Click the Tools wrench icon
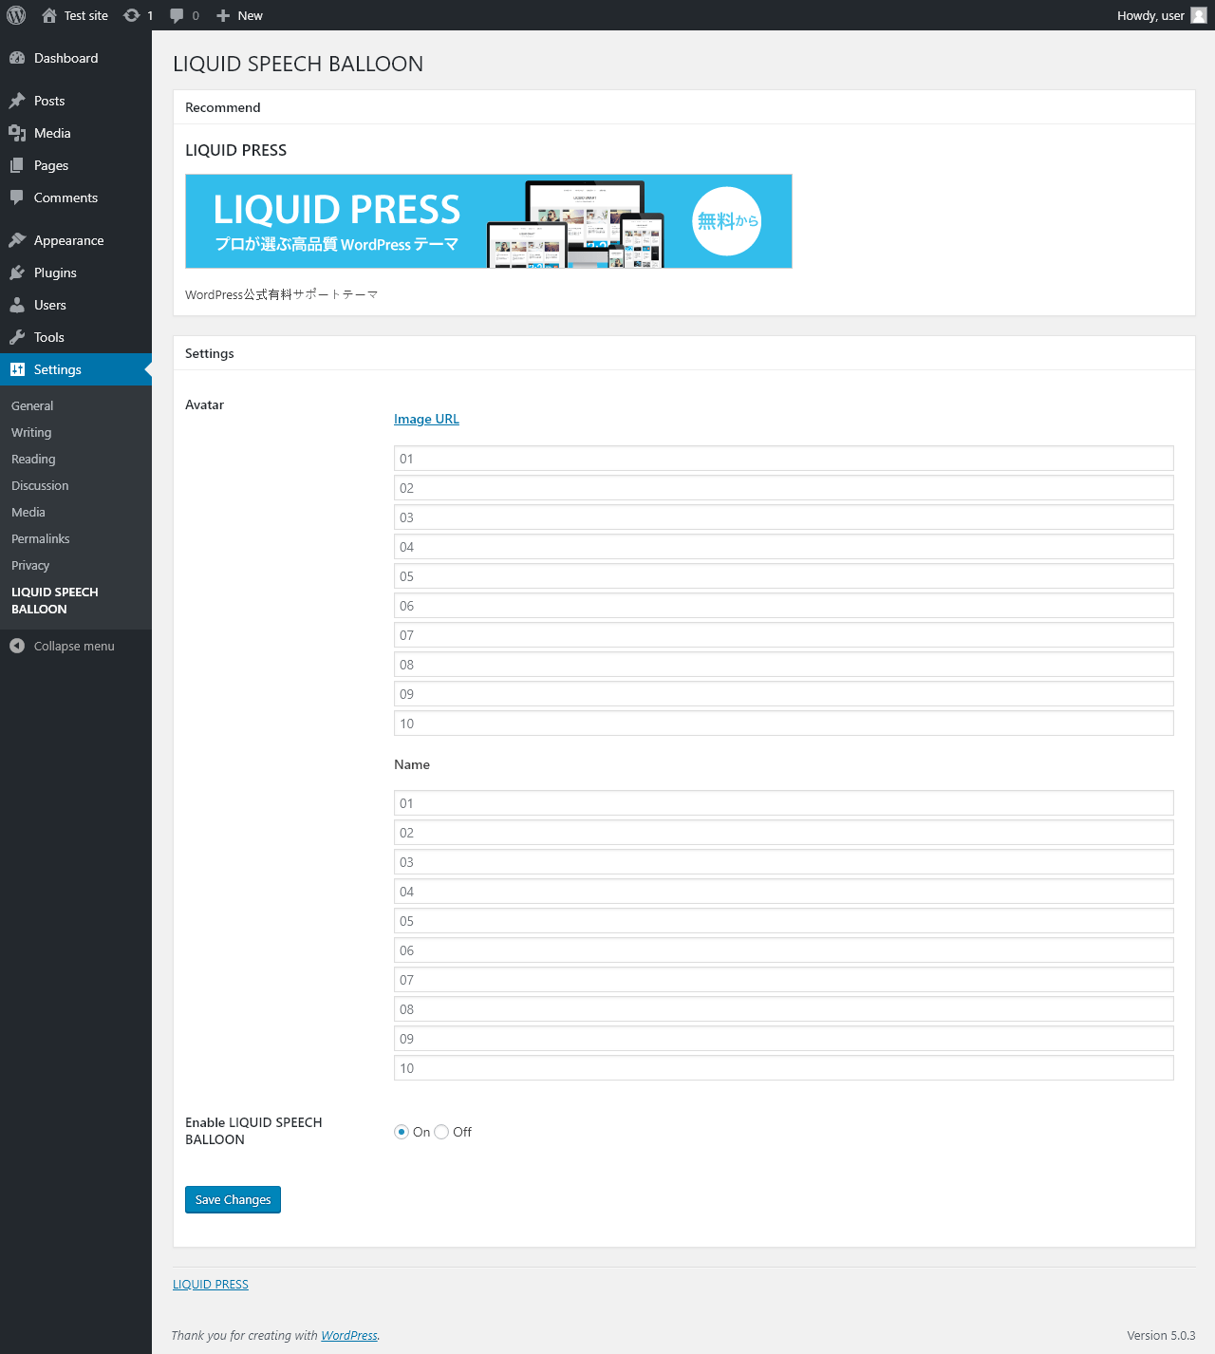Image resolution: width=1215 pixels, height=1354 pixels. click(17, 337)
